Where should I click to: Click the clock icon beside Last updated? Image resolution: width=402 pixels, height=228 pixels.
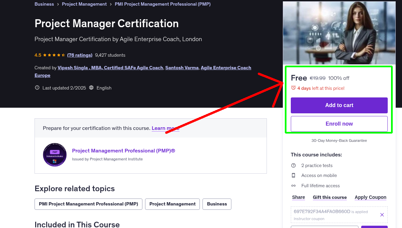(x=37, y=88)
